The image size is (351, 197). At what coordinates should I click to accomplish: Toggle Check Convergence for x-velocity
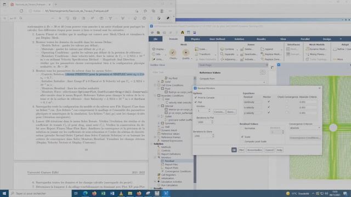(287, 107)
